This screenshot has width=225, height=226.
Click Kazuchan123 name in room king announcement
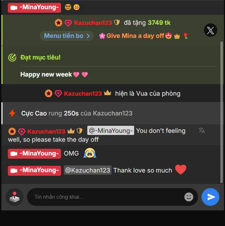(x=83, y=94)
